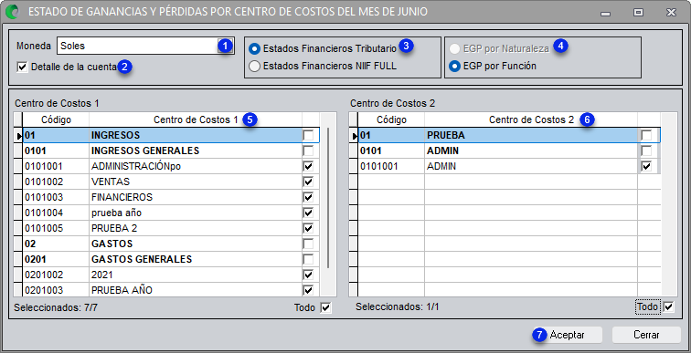Viewport: 691px width, 353px height.
Task: Uncheck the ADMINISTRACIÓNpo row checkbox
Action: click(308, 166)
